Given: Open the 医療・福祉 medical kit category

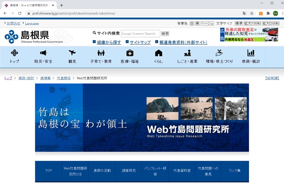Looking at the screenshot, I should [129, 53].
